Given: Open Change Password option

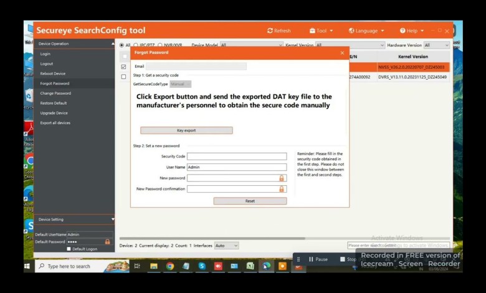Looking at the screenshot, I should coord(55,94).
